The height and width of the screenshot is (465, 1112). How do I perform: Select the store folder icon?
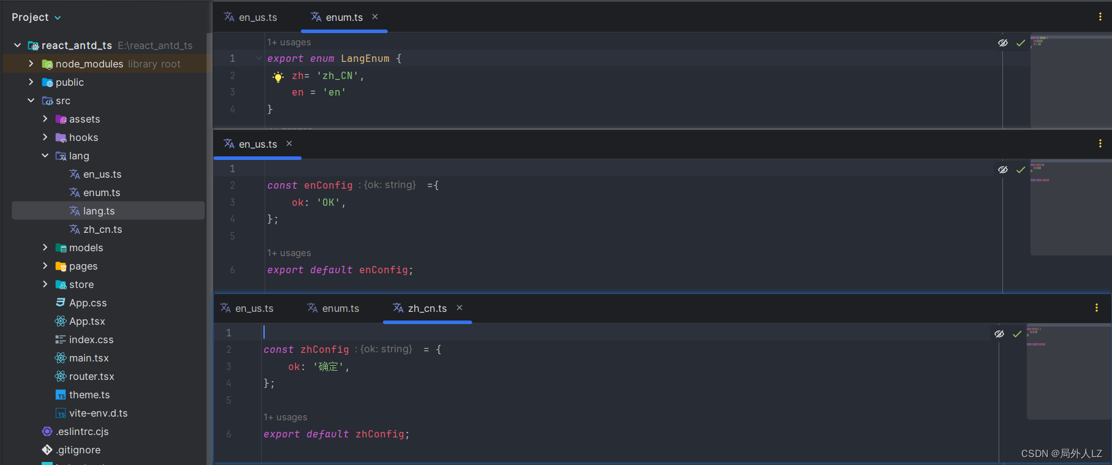point(61,285)
